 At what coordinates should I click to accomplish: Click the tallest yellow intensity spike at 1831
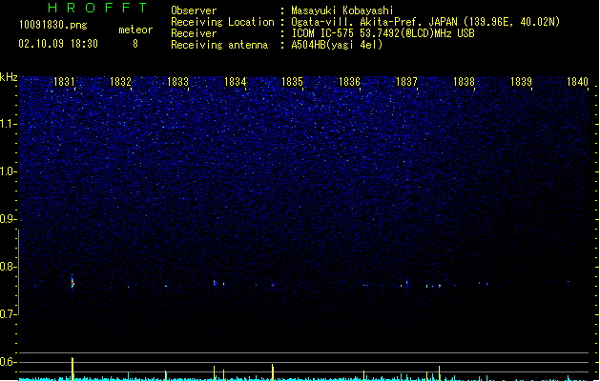click(72, 369)
